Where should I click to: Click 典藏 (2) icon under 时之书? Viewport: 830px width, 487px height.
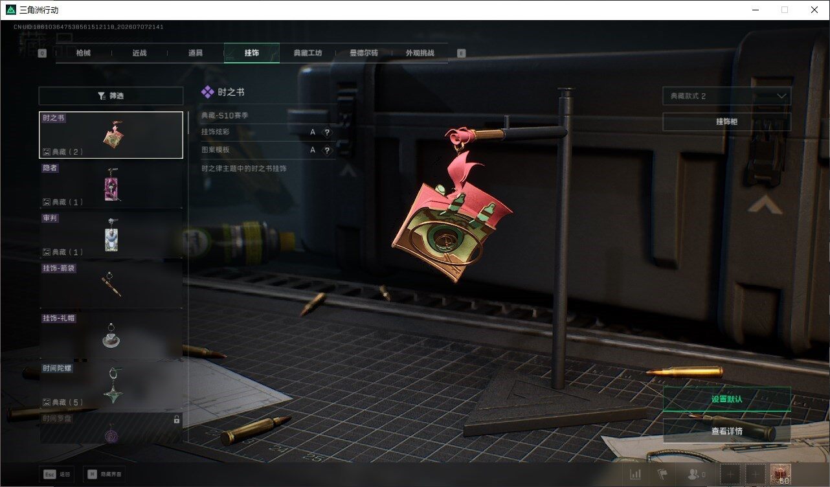47,152
